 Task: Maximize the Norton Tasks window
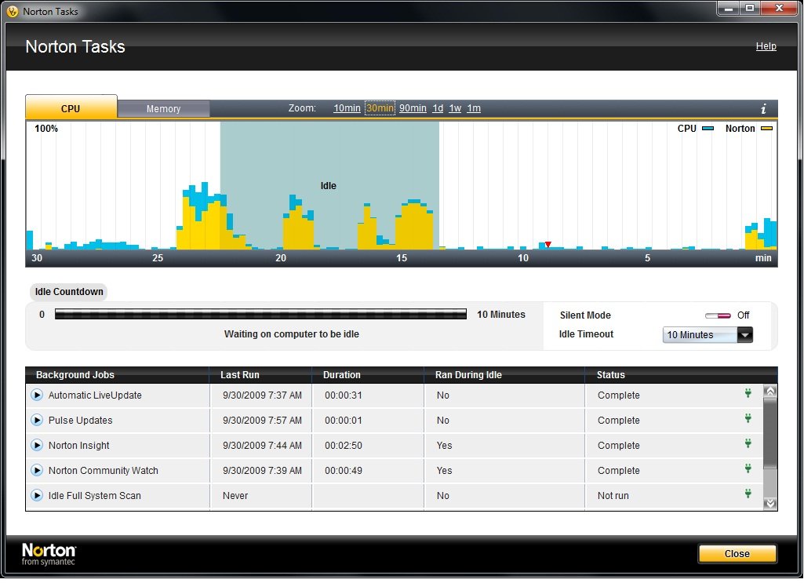(750, 9)
